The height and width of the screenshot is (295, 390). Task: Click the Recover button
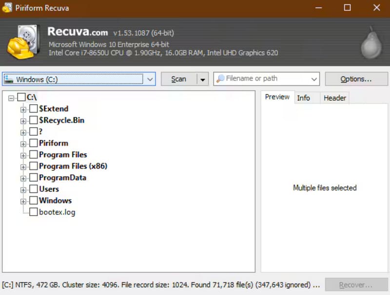pos(356,285)
